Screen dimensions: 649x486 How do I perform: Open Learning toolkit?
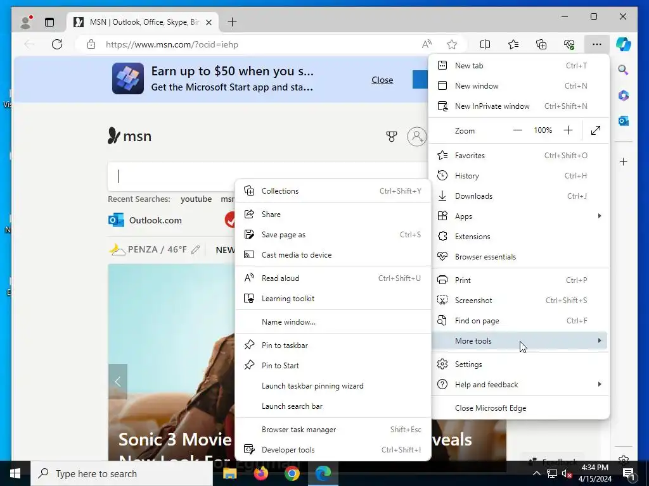coord(333,299)
